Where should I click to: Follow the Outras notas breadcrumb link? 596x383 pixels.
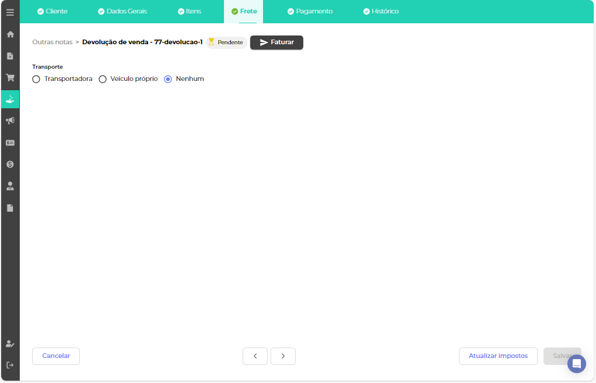(52, 42)
